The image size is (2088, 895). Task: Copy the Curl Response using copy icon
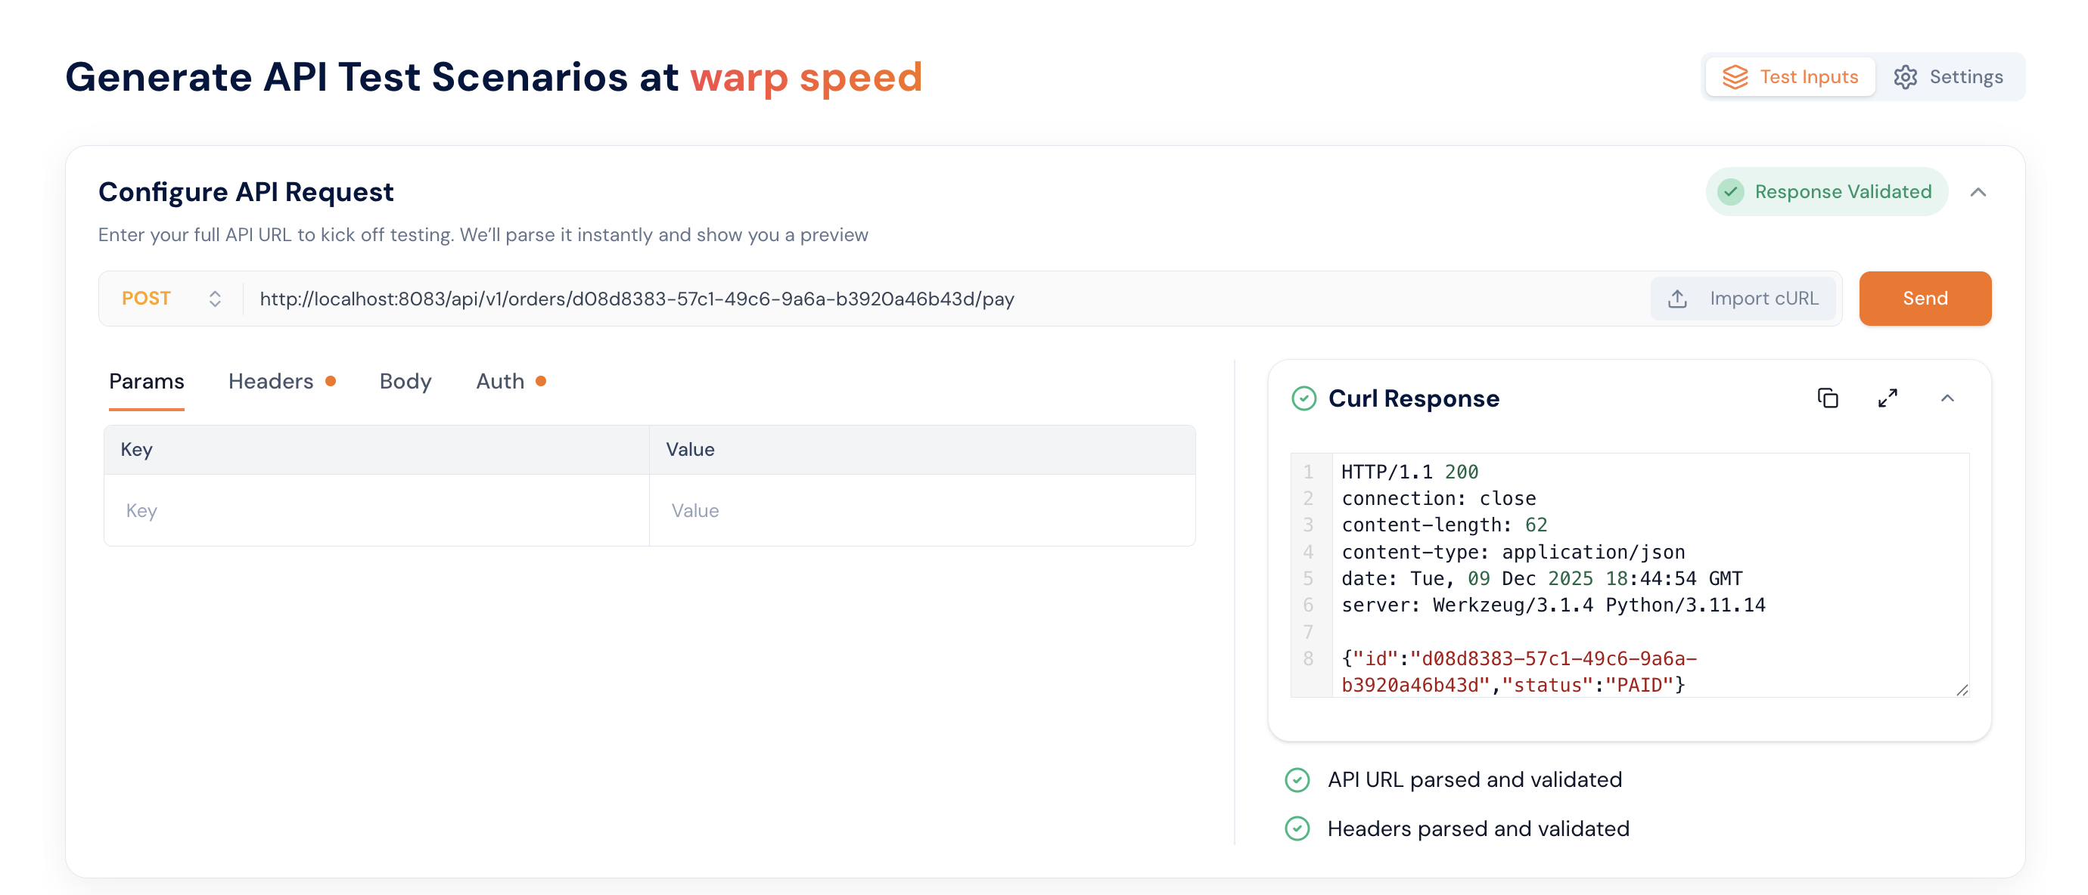coord(1828,398)
